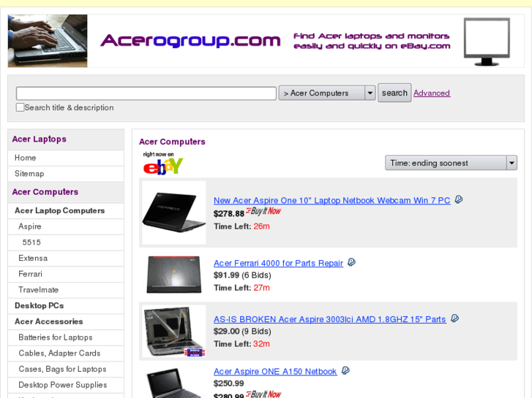
Task: Open AS-IS BROKEN Acer Aspire 3003lci listing
Action: click(x=330, y=319)
